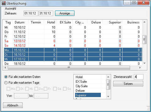
Task: Click the table's scroll up arrow
Action: coord(144,22)
